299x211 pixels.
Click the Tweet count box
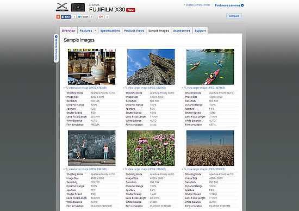[x=91, y=17]
